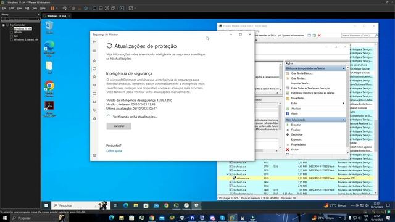This screenshot has height=222, width=395.
Task: Open host Windows Start button
Action: coord(4,218)
